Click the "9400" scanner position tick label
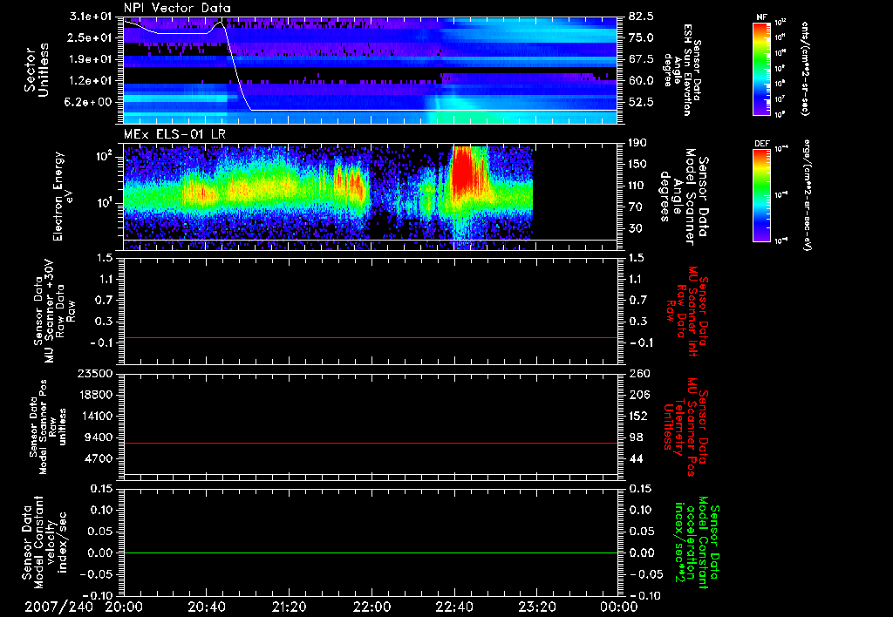 point(98,437)
